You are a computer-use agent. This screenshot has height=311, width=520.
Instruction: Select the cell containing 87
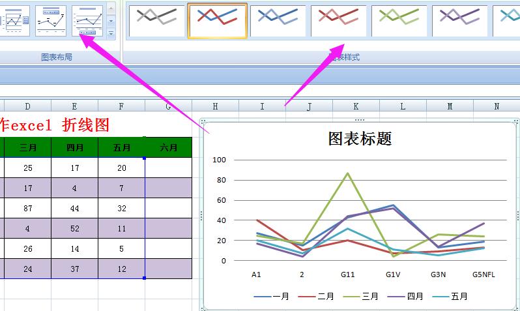pos(28,209)
